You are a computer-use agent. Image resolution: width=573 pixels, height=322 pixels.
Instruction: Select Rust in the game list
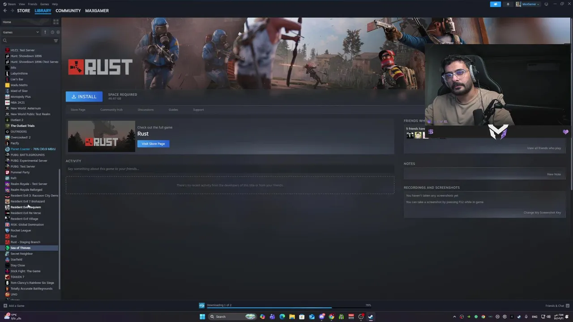click(x=14, y=236)
